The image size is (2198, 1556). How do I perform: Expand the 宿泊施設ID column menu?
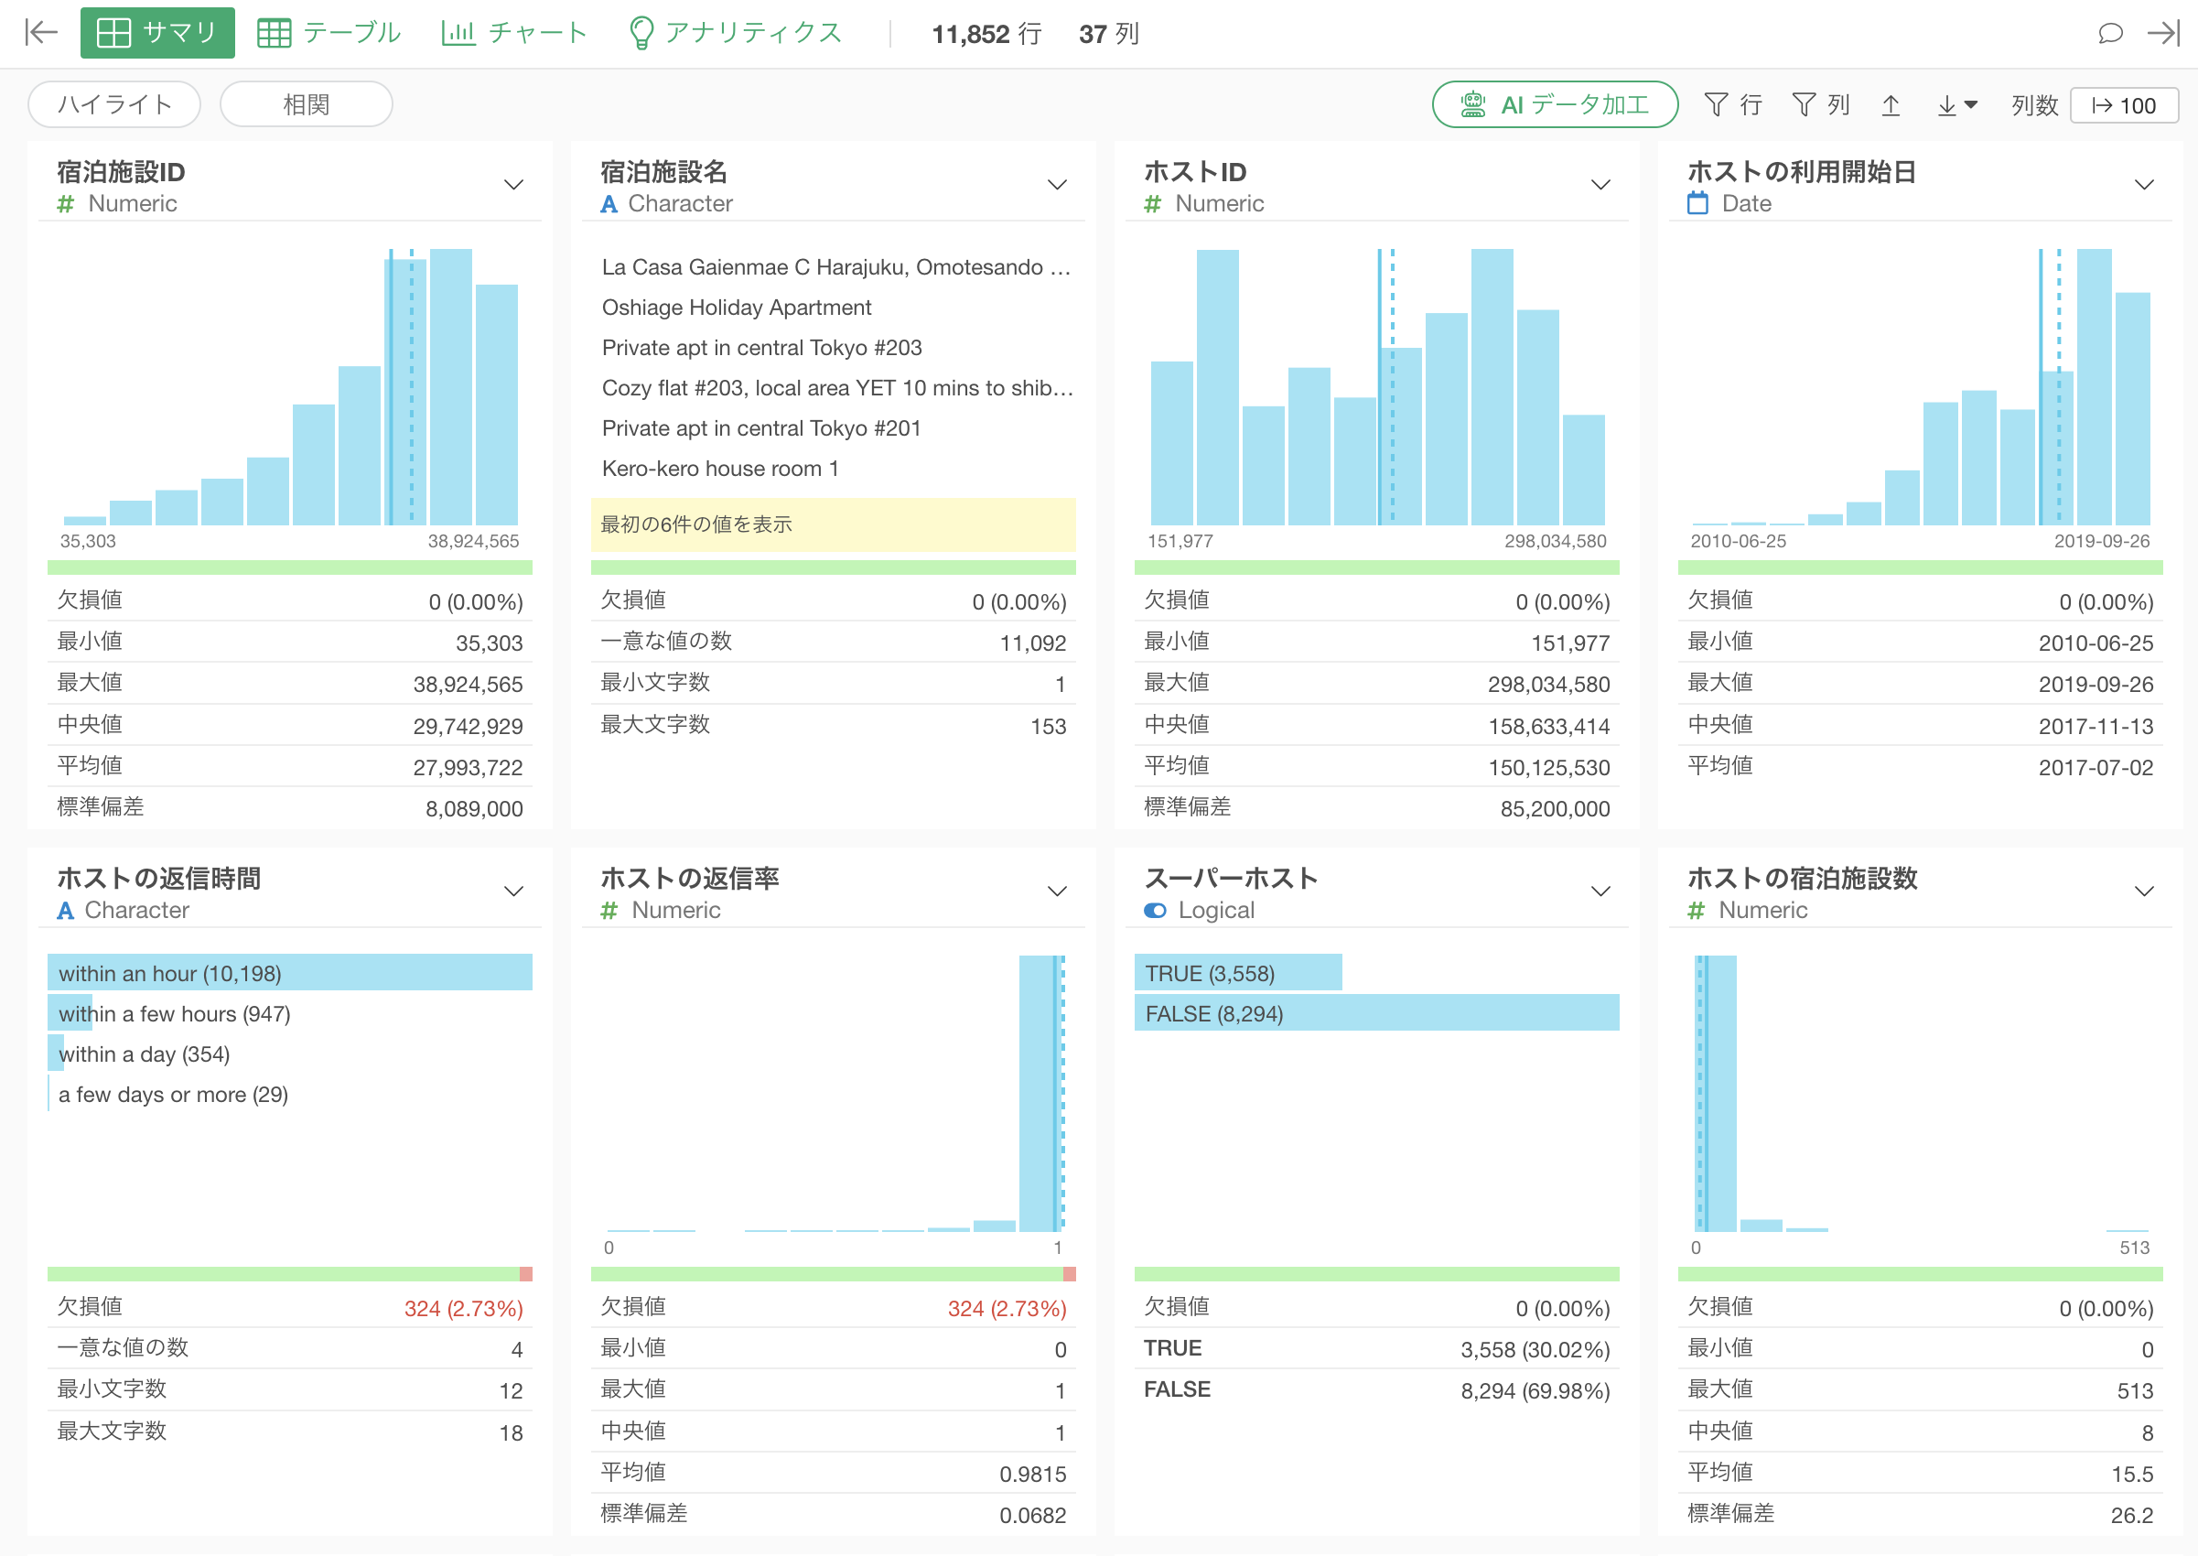pyautogui.click(x=513, y=185)
